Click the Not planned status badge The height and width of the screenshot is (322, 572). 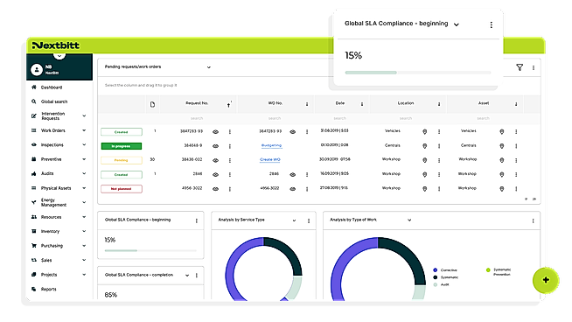tap(122, 189)
